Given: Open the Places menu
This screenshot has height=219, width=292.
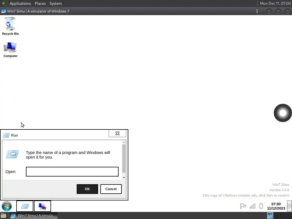Looking at the screenshot, I should click(40, 3).
